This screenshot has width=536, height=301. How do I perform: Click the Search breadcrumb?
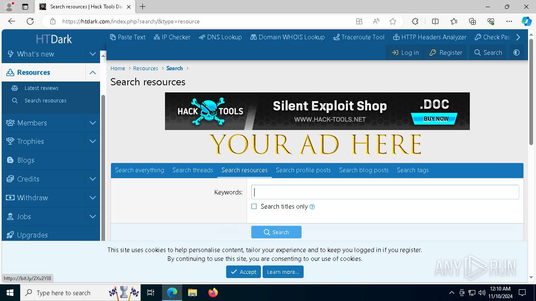(175, 69)
